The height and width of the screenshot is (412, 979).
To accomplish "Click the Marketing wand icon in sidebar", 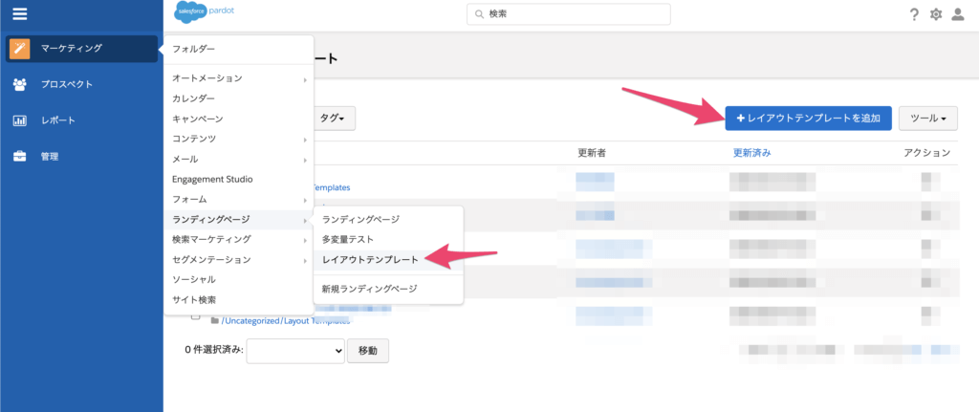I will click(x=19, y=49).
